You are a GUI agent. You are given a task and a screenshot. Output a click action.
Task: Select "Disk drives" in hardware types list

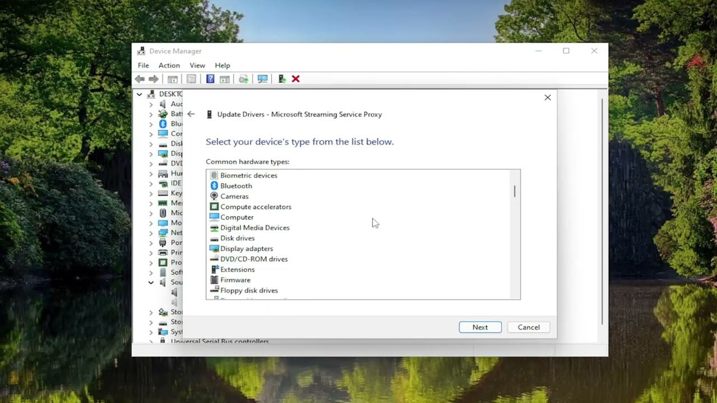click(238, 238)
